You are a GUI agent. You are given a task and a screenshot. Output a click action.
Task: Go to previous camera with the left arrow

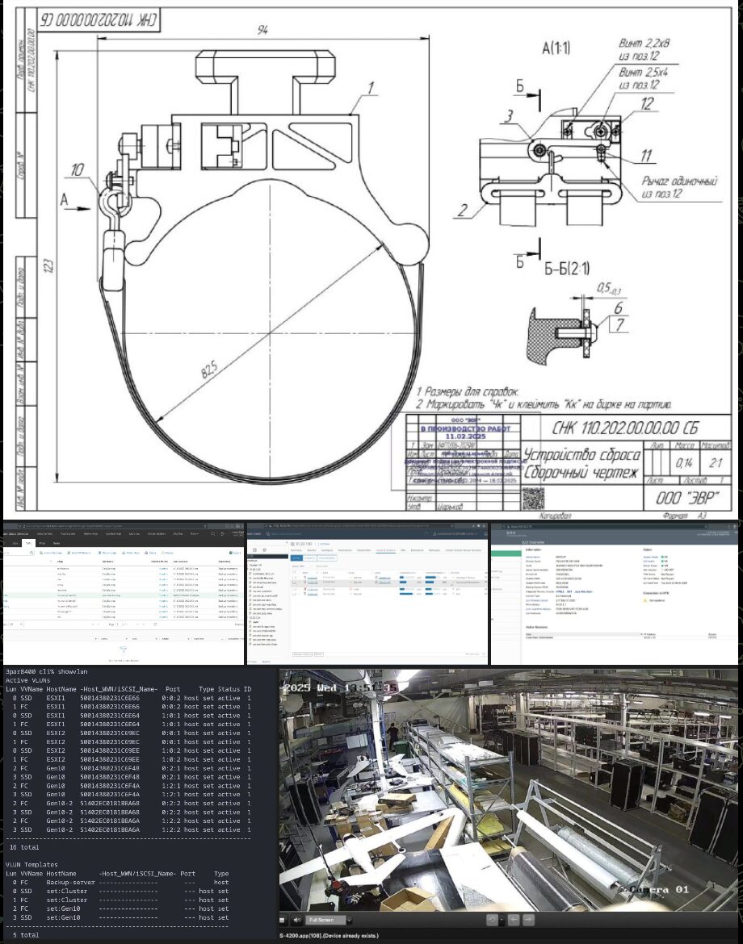tap(514, 920)
